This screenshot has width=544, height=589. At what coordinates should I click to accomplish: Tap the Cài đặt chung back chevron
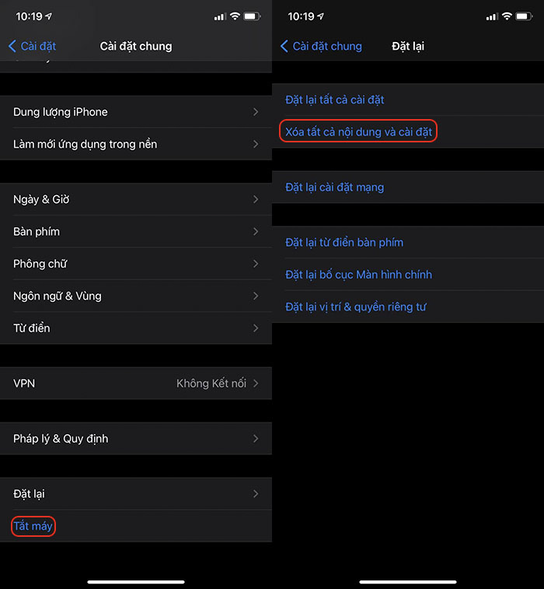pyautogui.click(x=284, y=47)
